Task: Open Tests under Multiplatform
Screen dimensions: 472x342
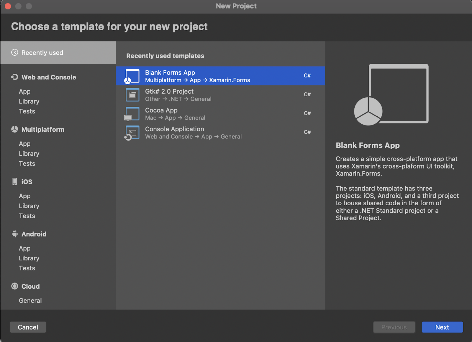Action: (x=27, y=163)
